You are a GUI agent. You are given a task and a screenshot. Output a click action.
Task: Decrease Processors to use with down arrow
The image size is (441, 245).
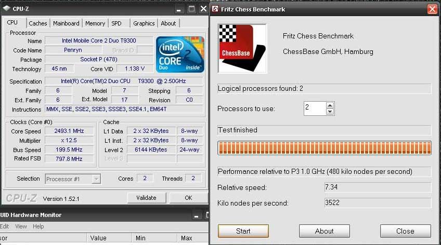[x=330, y=112]
